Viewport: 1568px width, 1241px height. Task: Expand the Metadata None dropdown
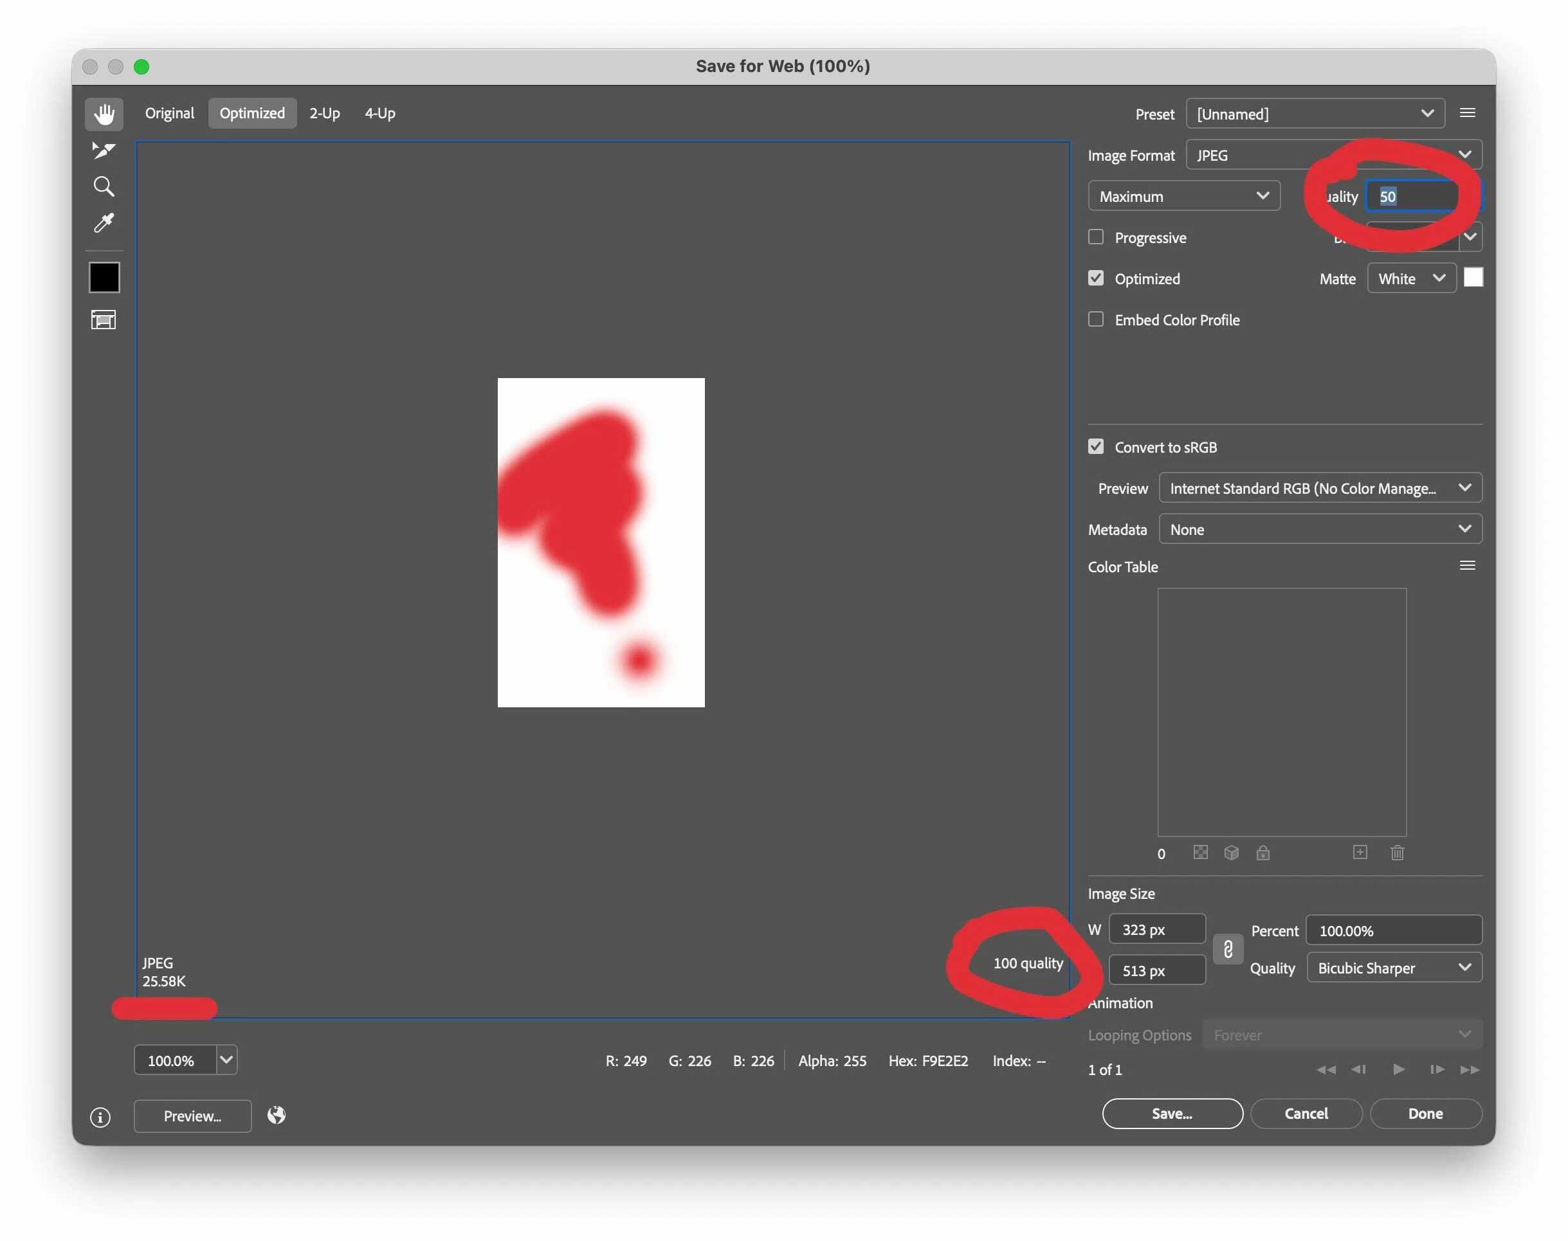tap(1320, 529)
